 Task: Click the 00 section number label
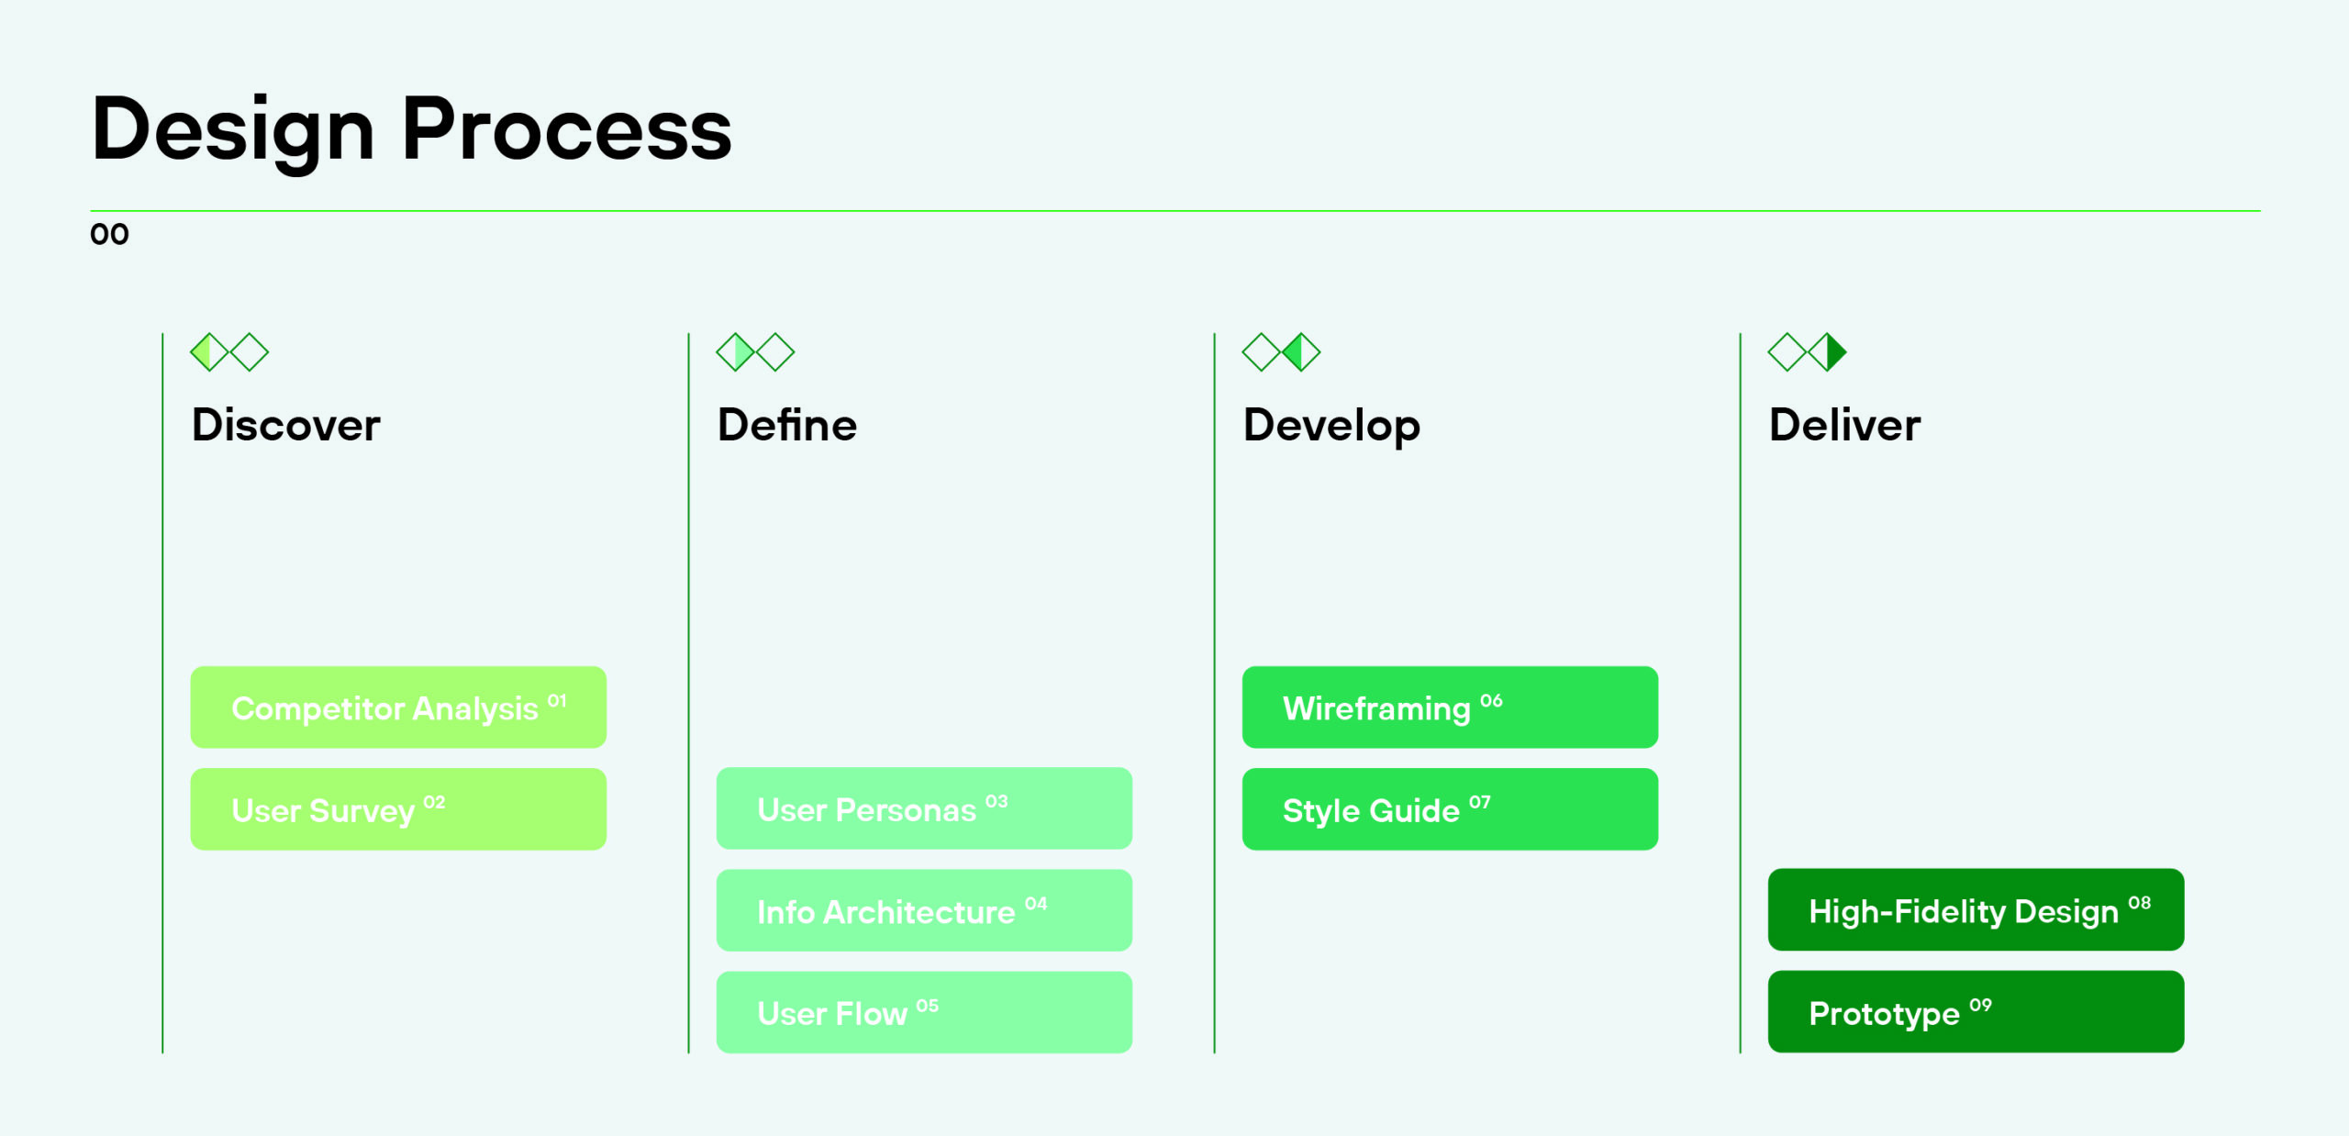coord(109,235)
